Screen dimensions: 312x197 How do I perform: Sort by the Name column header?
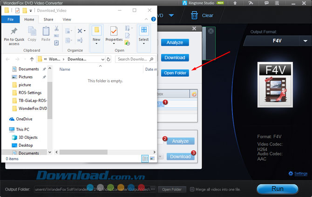tap(65, 69)
